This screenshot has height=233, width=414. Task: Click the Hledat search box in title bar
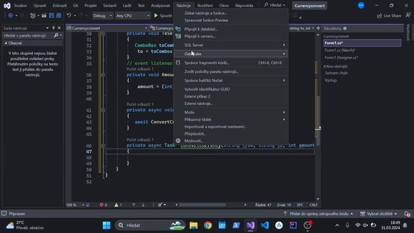[274, 5]
